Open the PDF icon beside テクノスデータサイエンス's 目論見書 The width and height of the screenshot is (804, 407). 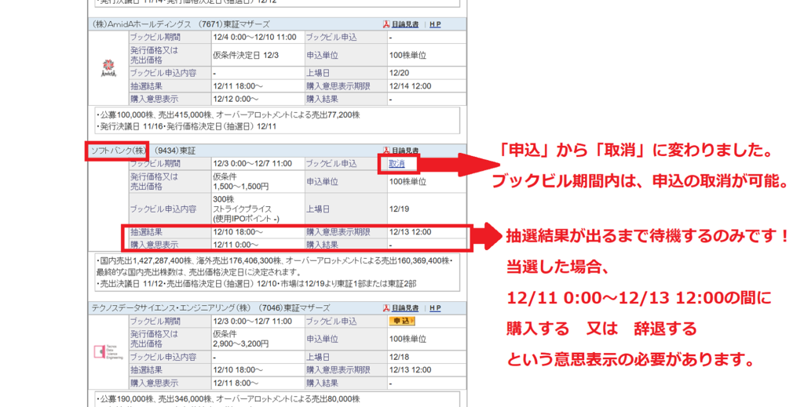tap(386, 308)
